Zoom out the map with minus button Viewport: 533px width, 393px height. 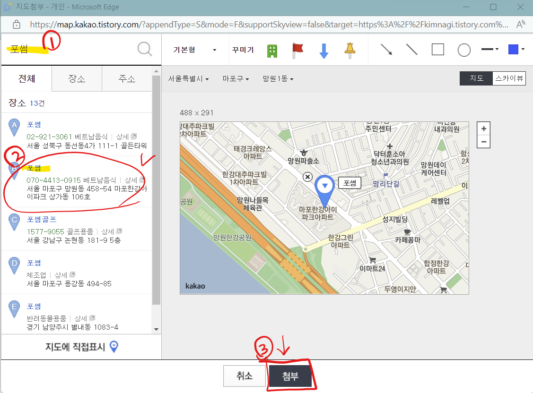coord(483,142)
